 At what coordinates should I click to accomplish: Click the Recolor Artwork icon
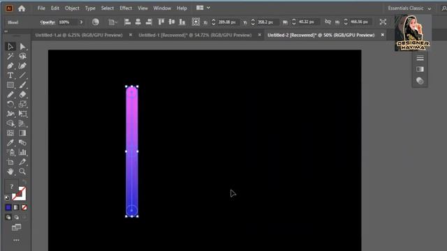point(96,22)
